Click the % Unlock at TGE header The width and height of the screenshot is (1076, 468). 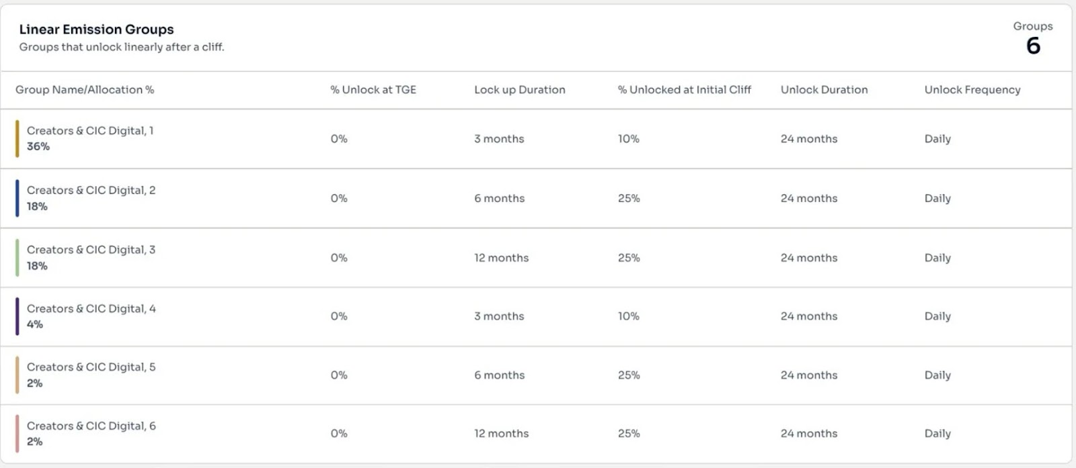click(x=373, y=90)
